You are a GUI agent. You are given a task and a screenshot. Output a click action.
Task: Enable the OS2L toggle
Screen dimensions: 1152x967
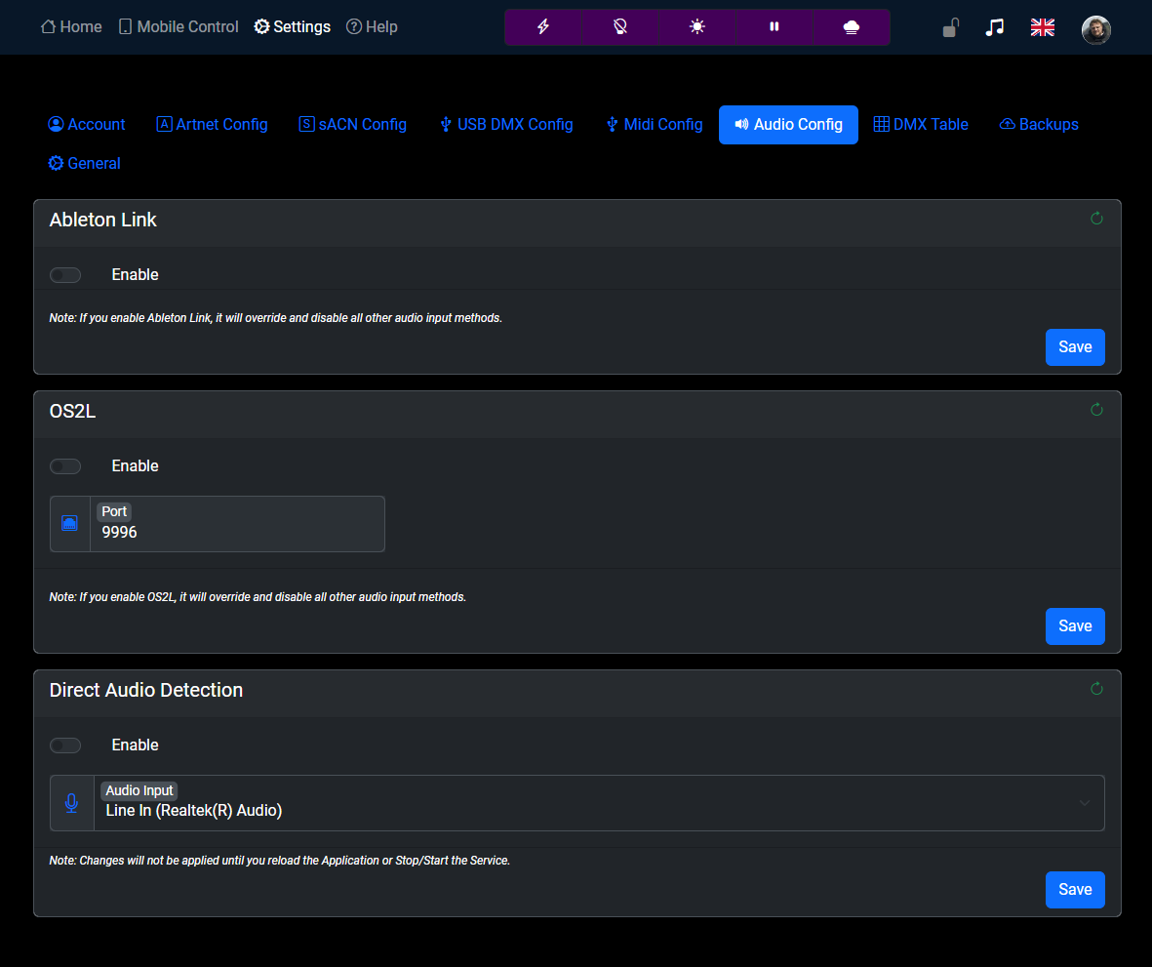coord(64,465)
